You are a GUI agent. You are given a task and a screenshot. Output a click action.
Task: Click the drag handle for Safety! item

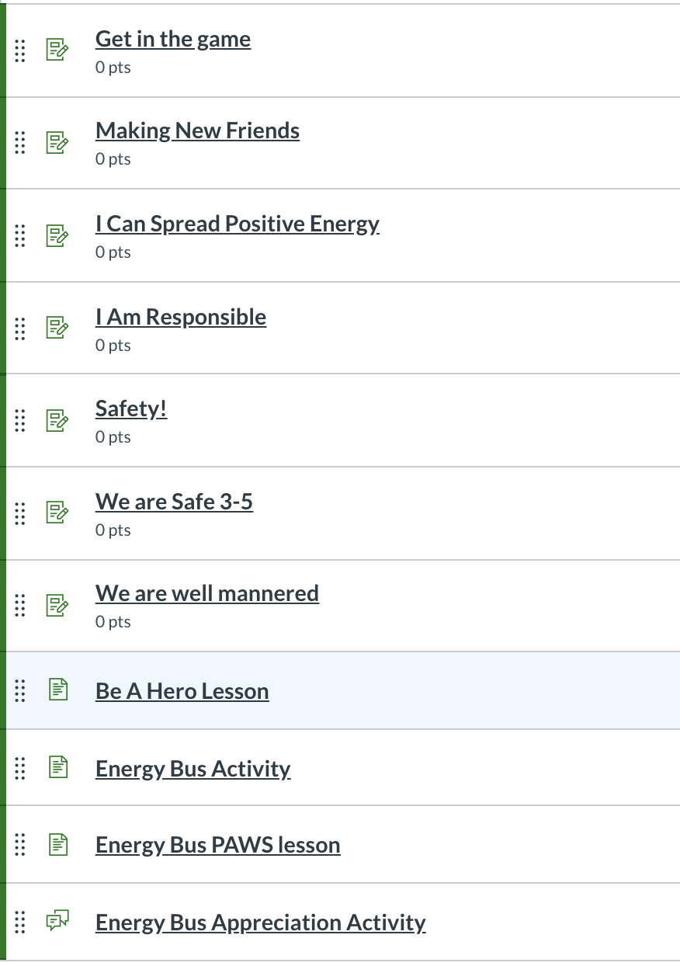(x=20, y=420)
